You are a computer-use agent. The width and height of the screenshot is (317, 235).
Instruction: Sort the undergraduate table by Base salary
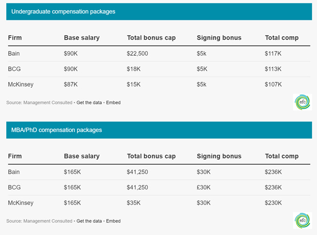click(82, 38)
